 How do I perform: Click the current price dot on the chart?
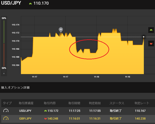[144, 37]
